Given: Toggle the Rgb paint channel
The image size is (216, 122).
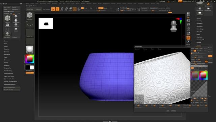Looking at the screenshot, I should pos(91,8).
